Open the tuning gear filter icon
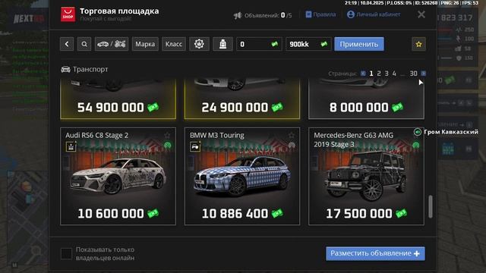Viewport: 486px width, 273px height. pyautogui.click(x=199, y=44)
